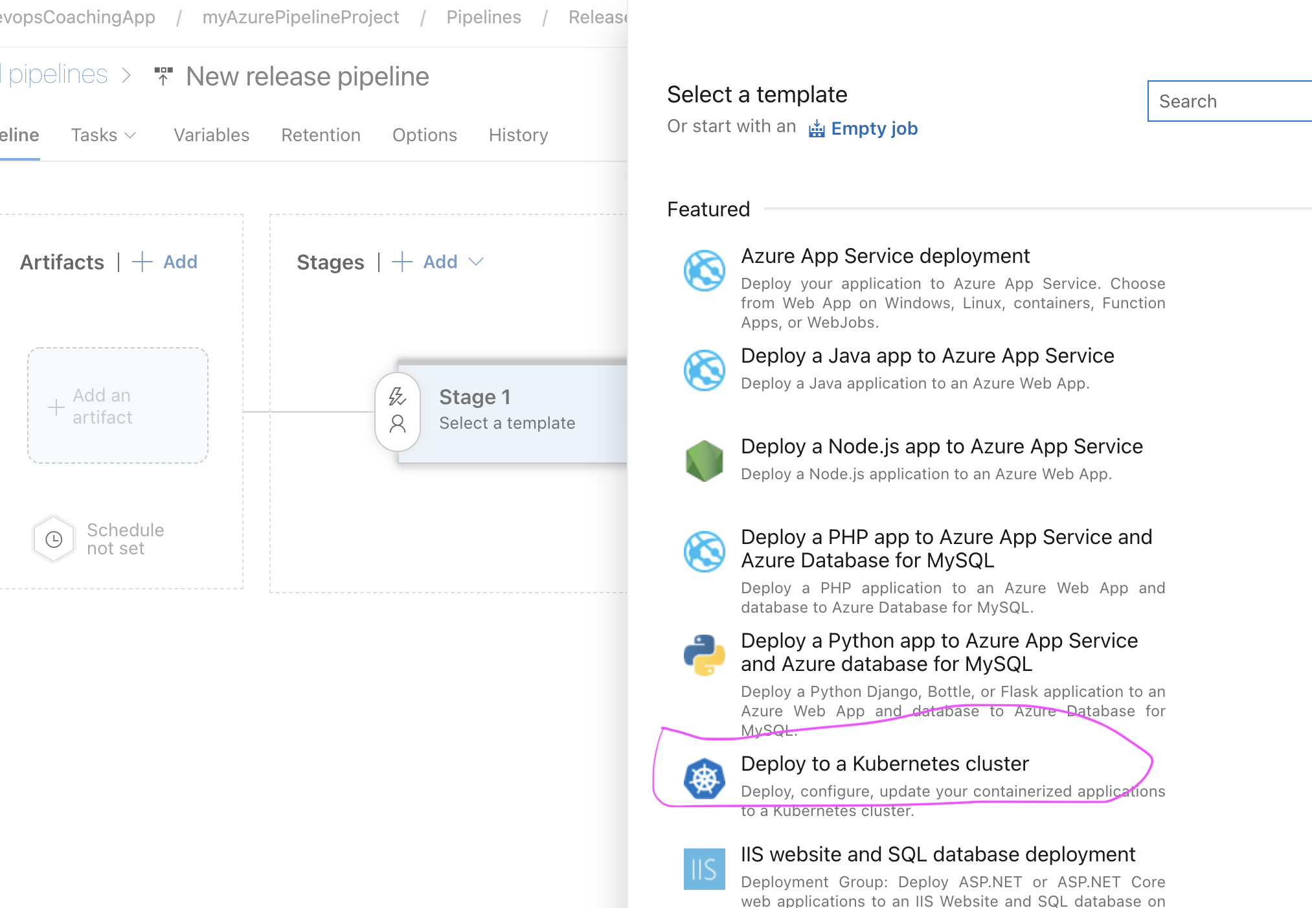The height and width of the screenshot is (908, 1312).
Task: Click the Schedule not set clock icon
Action: pos(54,539)
